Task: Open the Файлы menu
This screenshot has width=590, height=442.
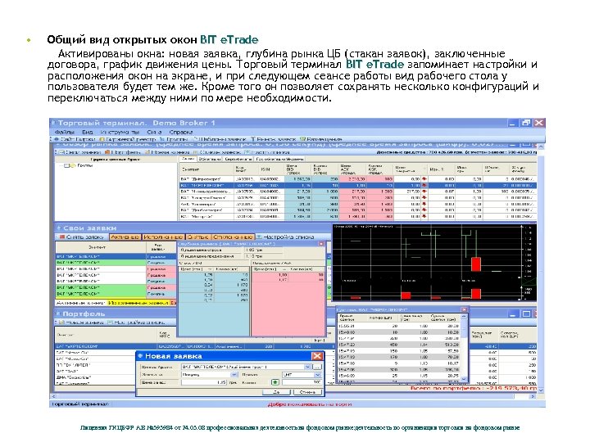Action: pos(64,133)
